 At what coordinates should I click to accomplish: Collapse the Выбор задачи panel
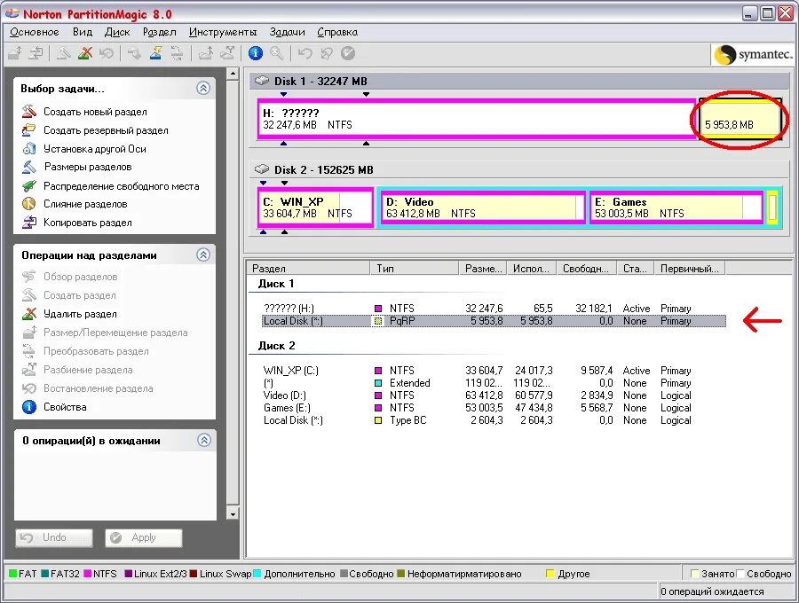[203, 88]
